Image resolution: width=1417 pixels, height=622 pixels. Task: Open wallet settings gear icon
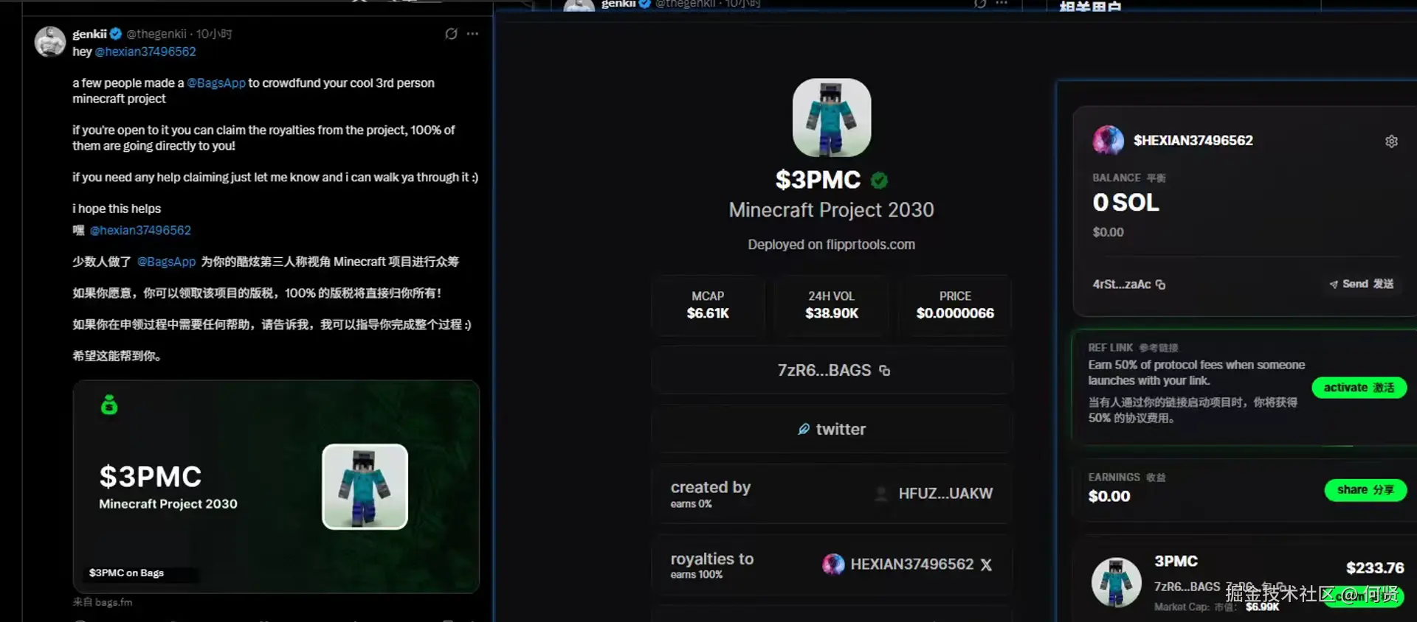pos(1391,141)
